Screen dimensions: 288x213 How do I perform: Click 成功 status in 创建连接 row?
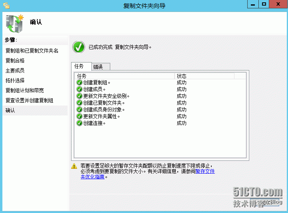[x=181, y=123]
